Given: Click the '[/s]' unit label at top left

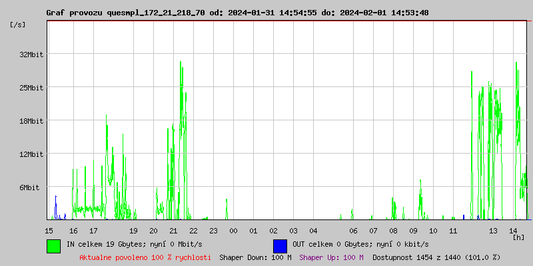Looking at the screenshot, I should pos(18,25).
